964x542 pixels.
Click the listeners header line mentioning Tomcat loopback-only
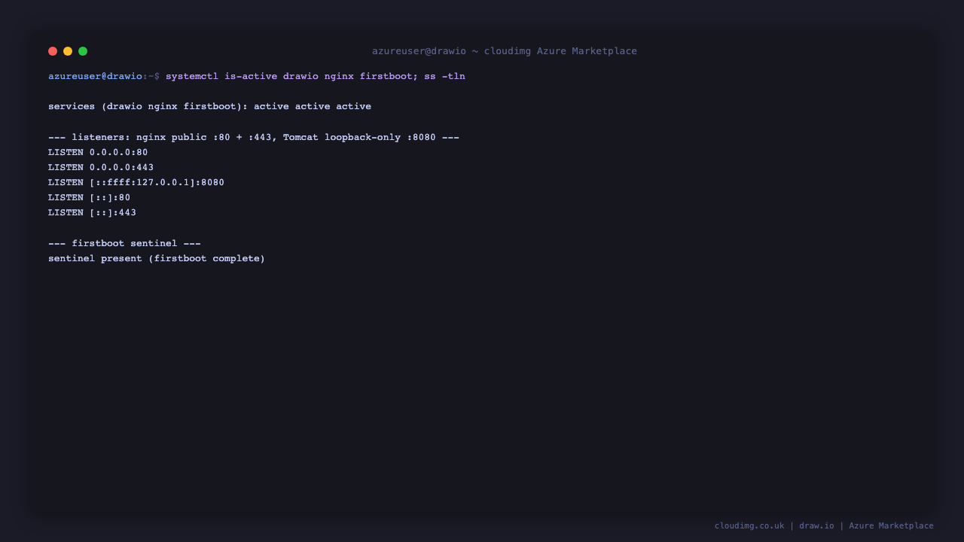(x=254, y=137)
